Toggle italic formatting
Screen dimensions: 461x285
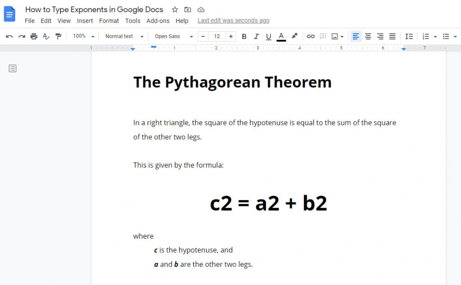point(256,36)
